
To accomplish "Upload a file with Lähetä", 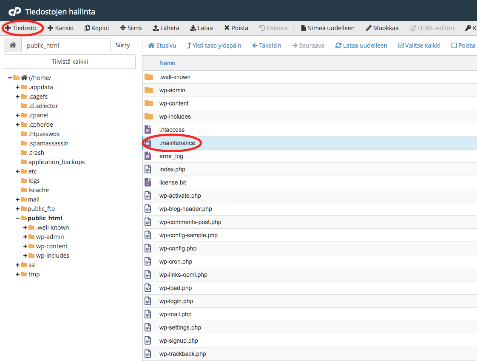I will point(166,28).
